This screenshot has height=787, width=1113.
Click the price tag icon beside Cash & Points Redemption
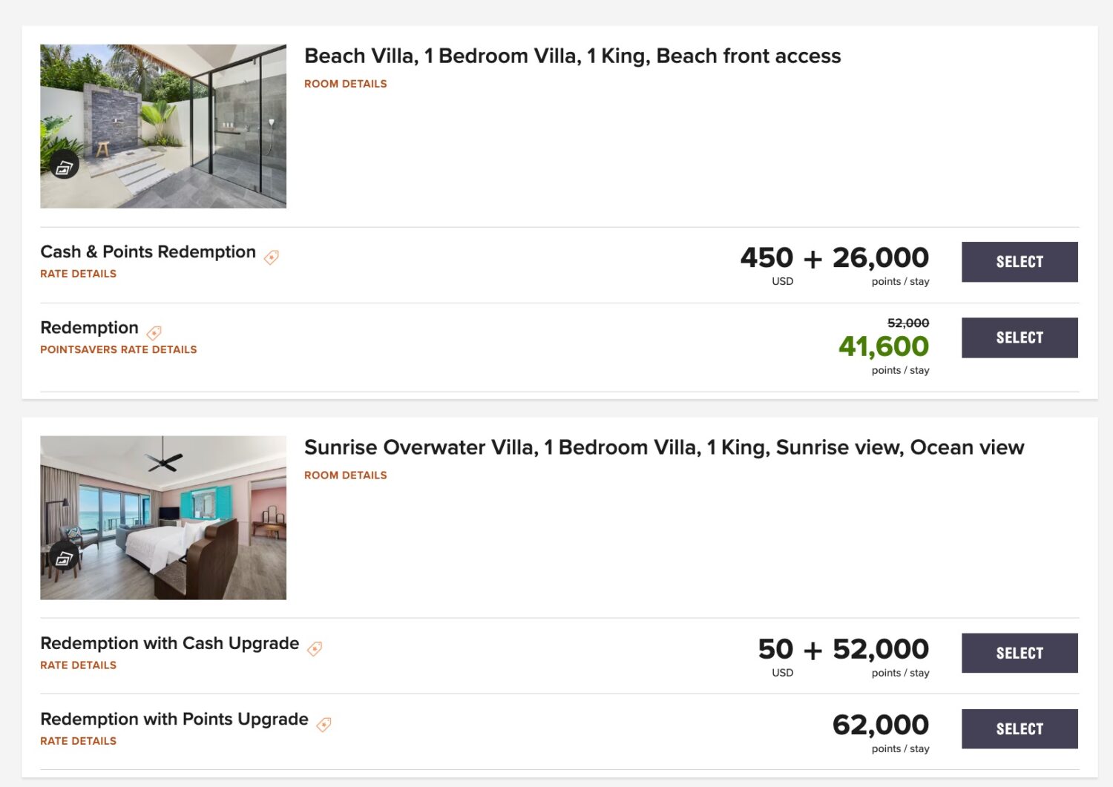(x=271, y=257)
